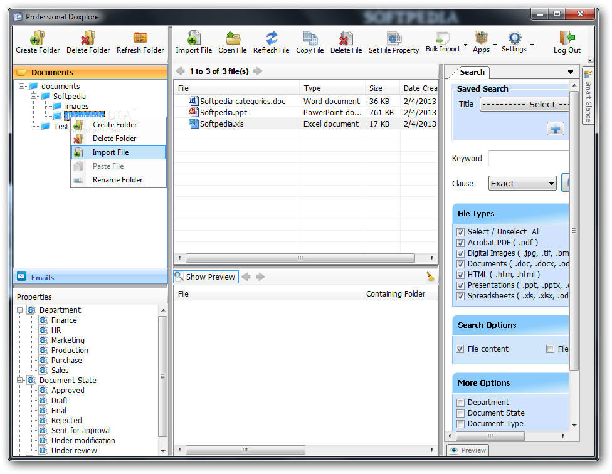Open the Emails panel
612x474 pixels.
coord(90,277)
